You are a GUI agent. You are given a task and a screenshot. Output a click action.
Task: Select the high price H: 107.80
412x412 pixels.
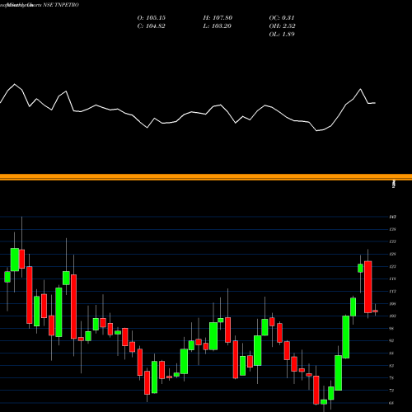(x=218, y=18)
